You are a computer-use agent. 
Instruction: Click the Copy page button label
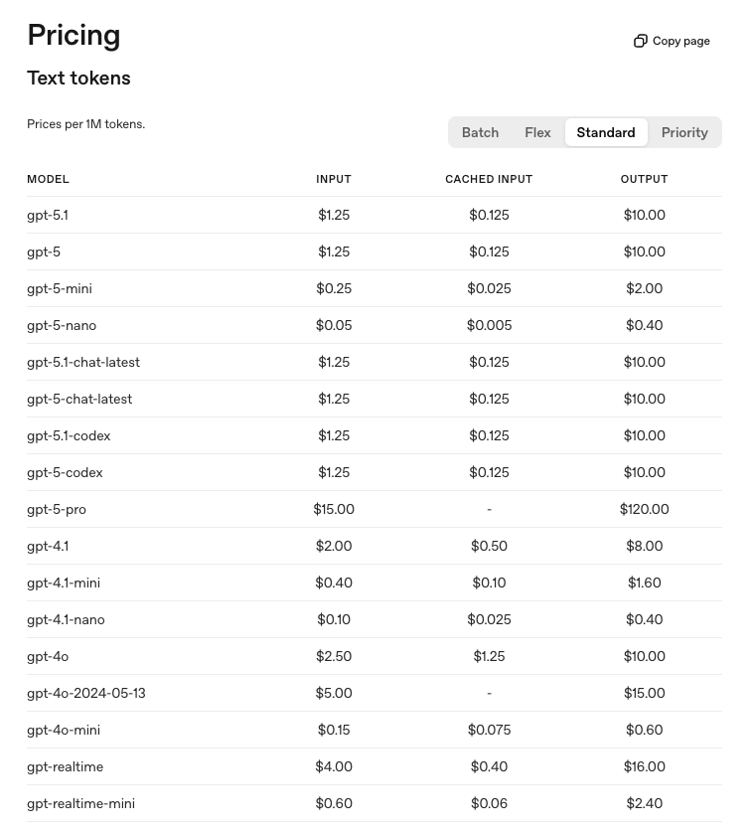click(x=681, y=41)
